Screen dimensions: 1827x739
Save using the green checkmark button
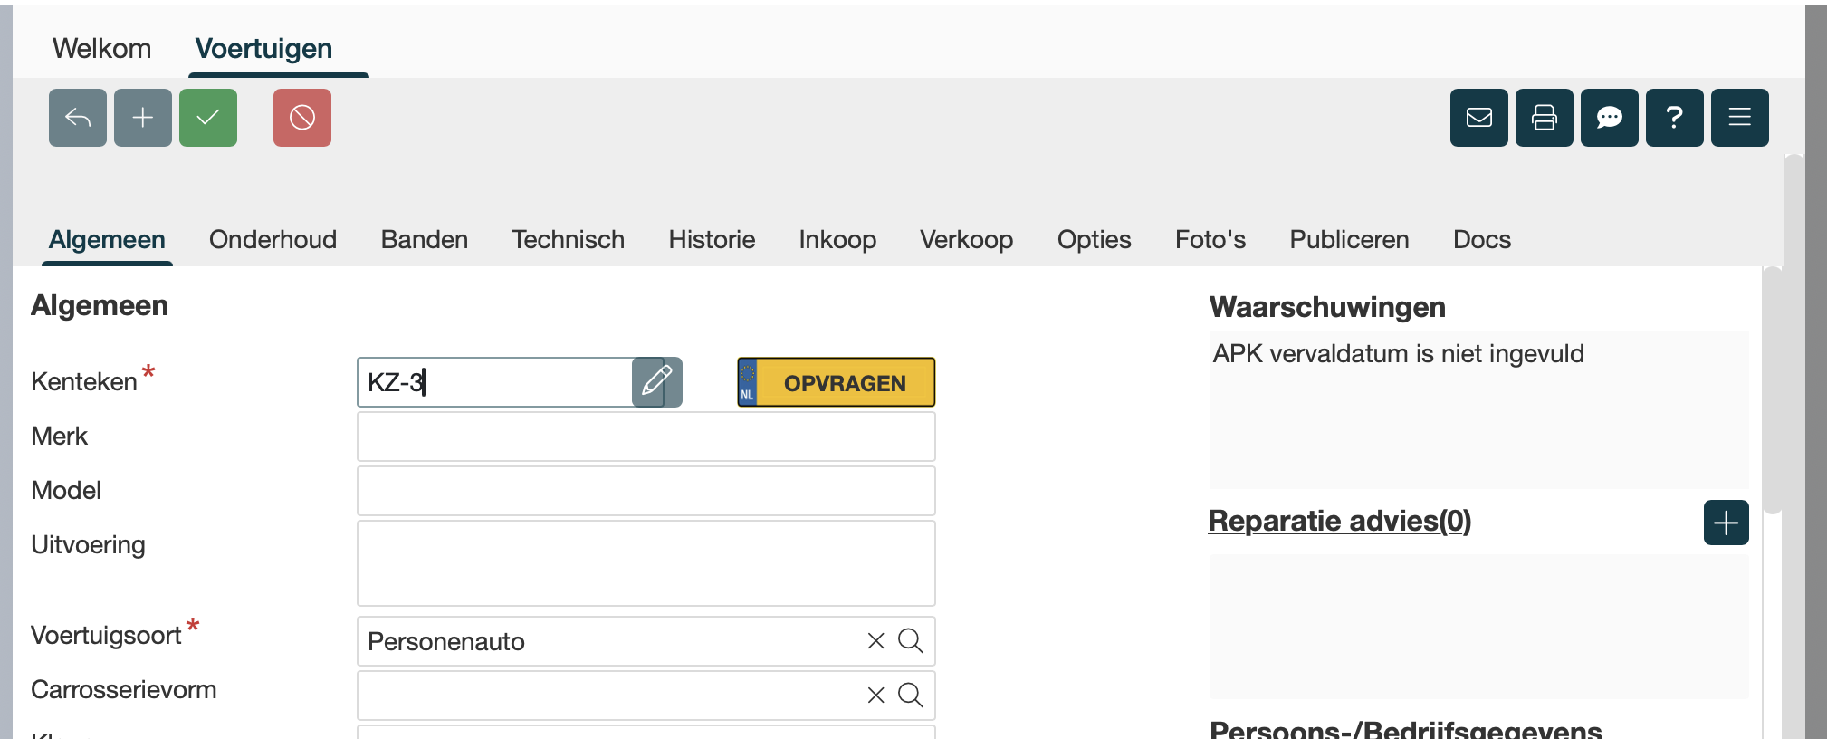(208, 118)
